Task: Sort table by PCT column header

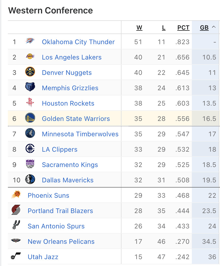Action: [x=183, y=27]
